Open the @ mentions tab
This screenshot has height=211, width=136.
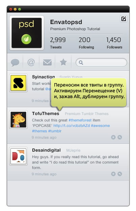pos(31,62)
